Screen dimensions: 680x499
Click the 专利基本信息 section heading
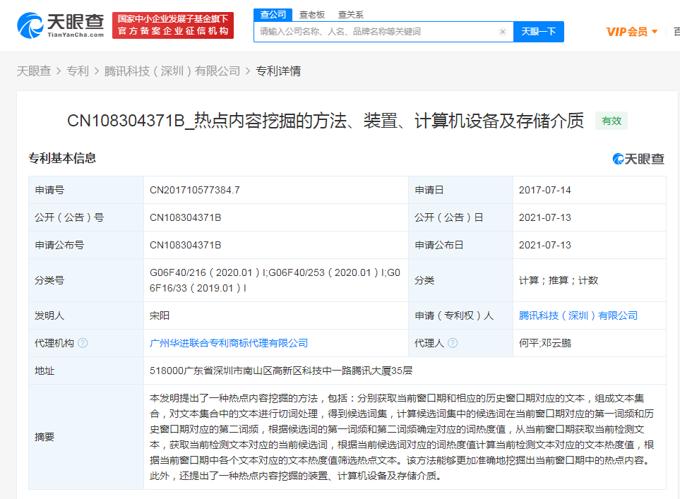(x=62, y=158)
